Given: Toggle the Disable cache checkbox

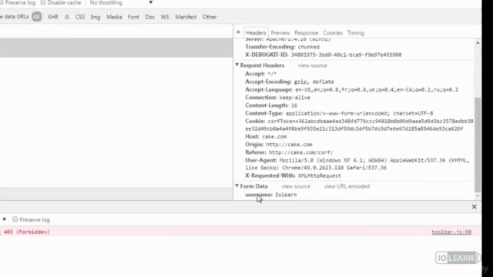Looking at the screenshot, I should pyautogui.click(x=43, y=2).
